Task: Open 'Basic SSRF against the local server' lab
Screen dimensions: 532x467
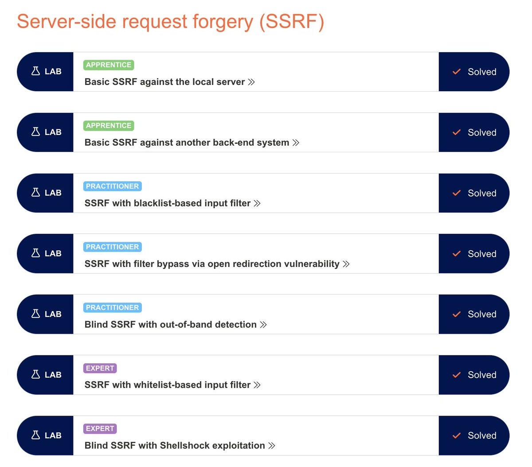Action: (x=164, y=82)
